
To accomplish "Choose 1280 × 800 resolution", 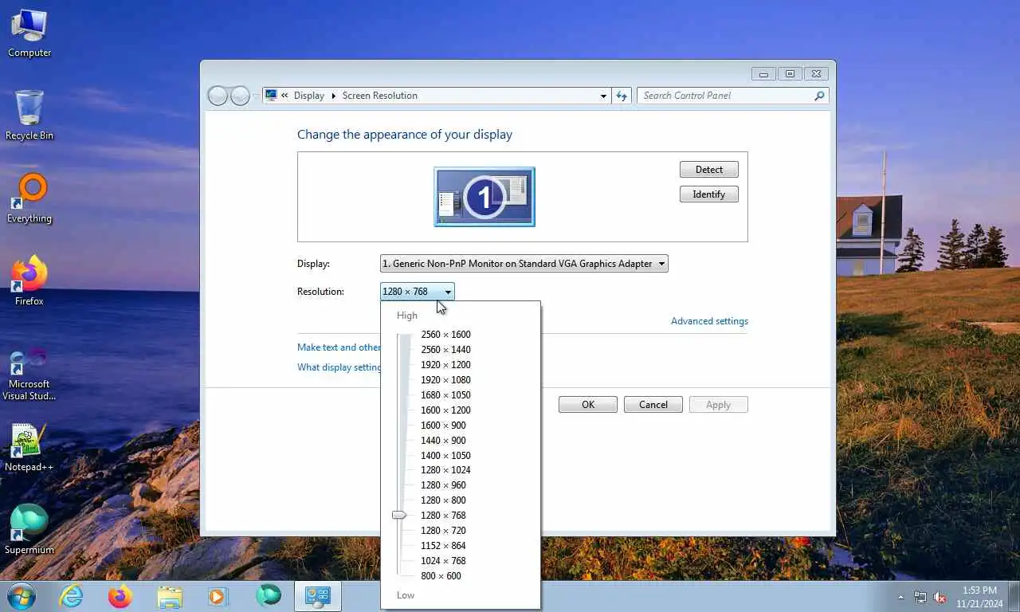I will pyautogui.click(x=443, y=500).
